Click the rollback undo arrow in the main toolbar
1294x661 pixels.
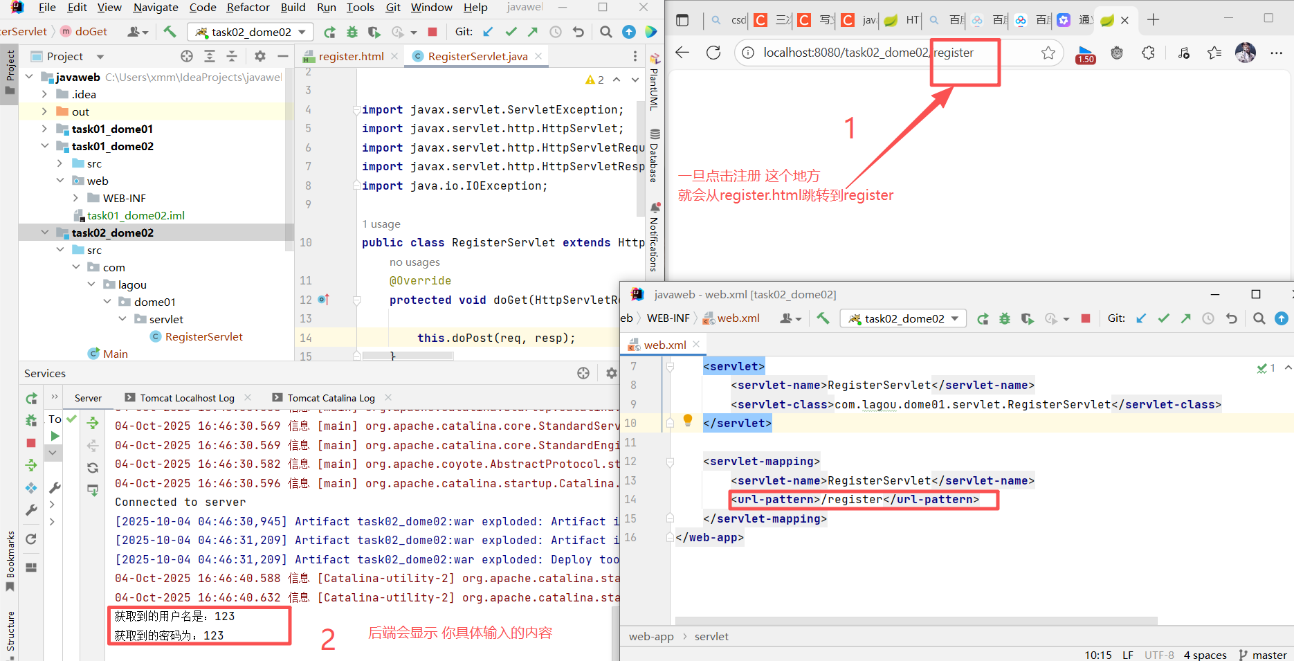[578, 32]
